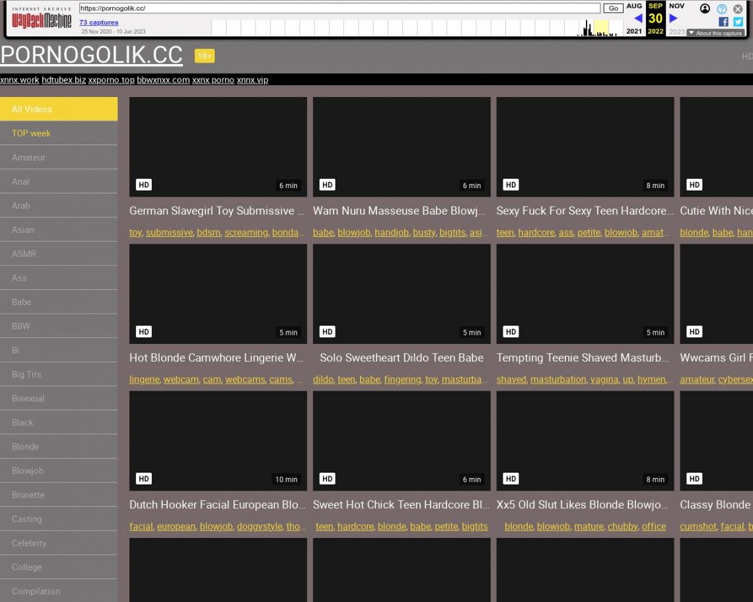The width and height of the screenshot is (753, 602).
Task: Click the 'lingerie' tag link
Action: [144, 380]
